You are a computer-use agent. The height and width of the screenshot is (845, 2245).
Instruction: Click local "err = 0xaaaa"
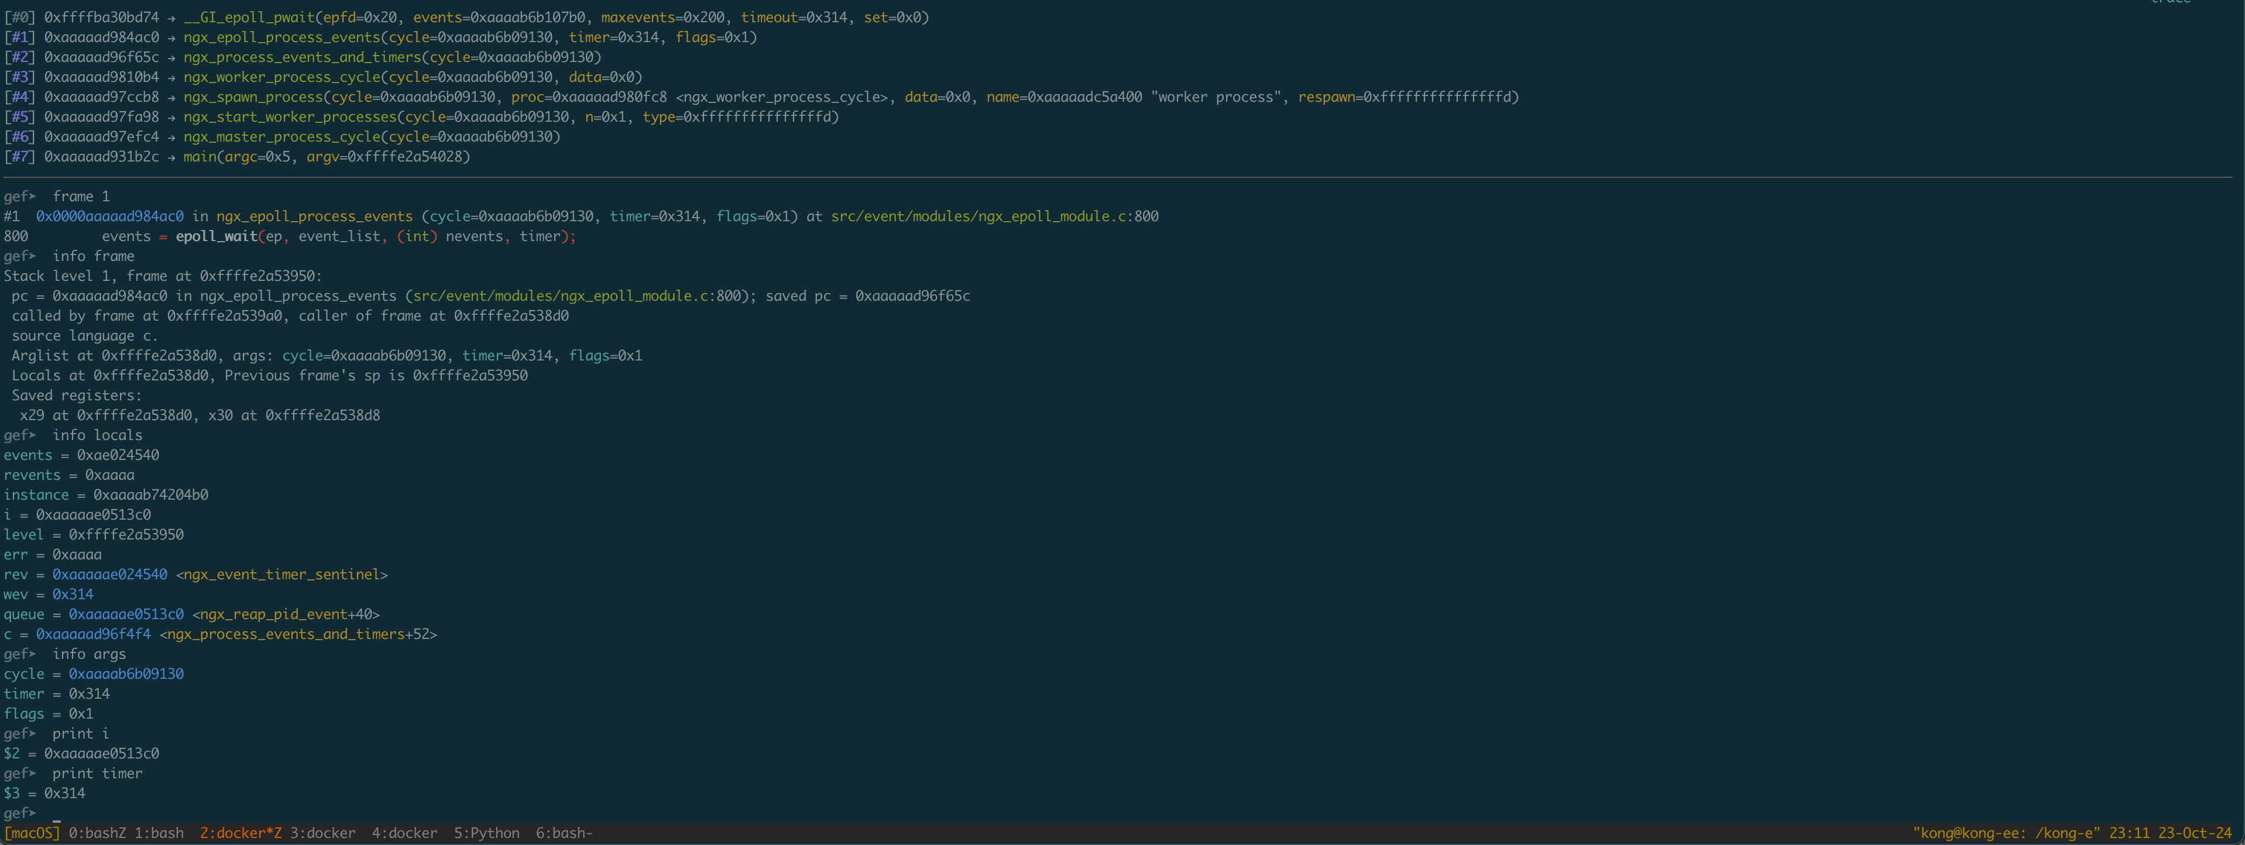[x=52, y=555]
